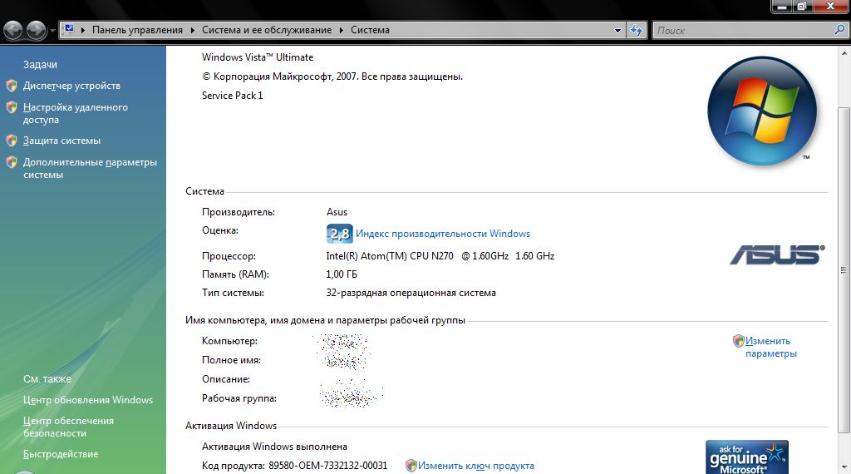Expand arrow after Панель управления breadcrumb
Image resolution: width=851 pixels, height=474 pixels.
click(x=192, y=31)
